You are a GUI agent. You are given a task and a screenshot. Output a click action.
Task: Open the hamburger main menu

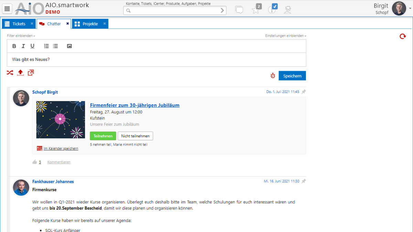[x=7, y=9]
